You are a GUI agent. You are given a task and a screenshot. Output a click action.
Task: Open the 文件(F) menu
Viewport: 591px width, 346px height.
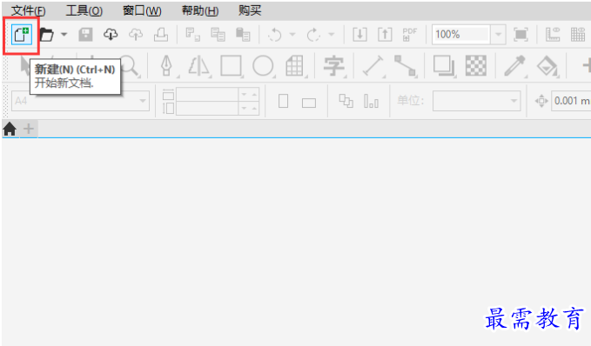[x=28, y=11]
